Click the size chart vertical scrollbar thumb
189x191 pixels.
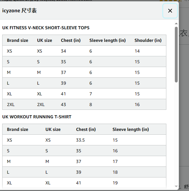[176, 54]
